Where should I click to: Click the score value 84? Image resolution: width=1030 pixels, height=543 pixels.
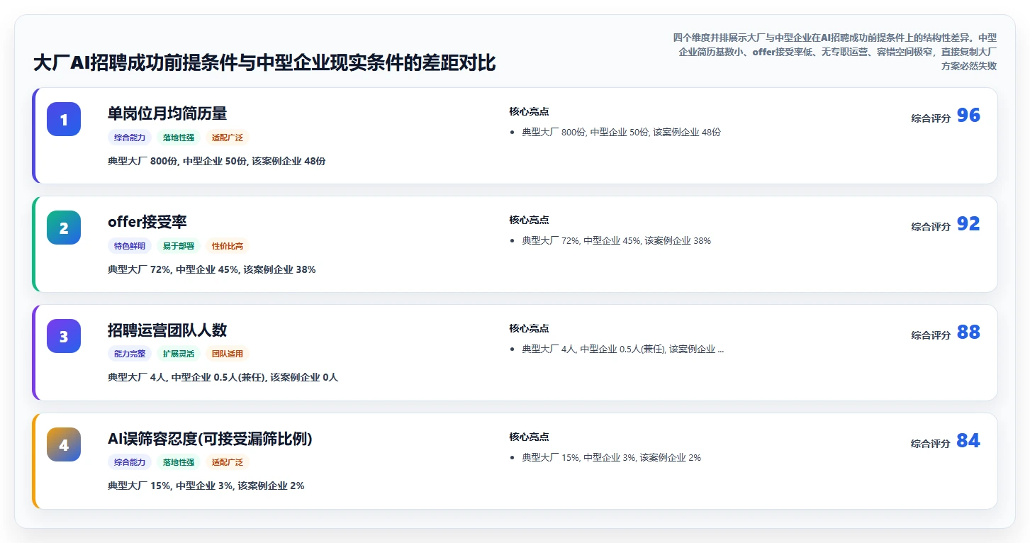(x=968, y=441)
